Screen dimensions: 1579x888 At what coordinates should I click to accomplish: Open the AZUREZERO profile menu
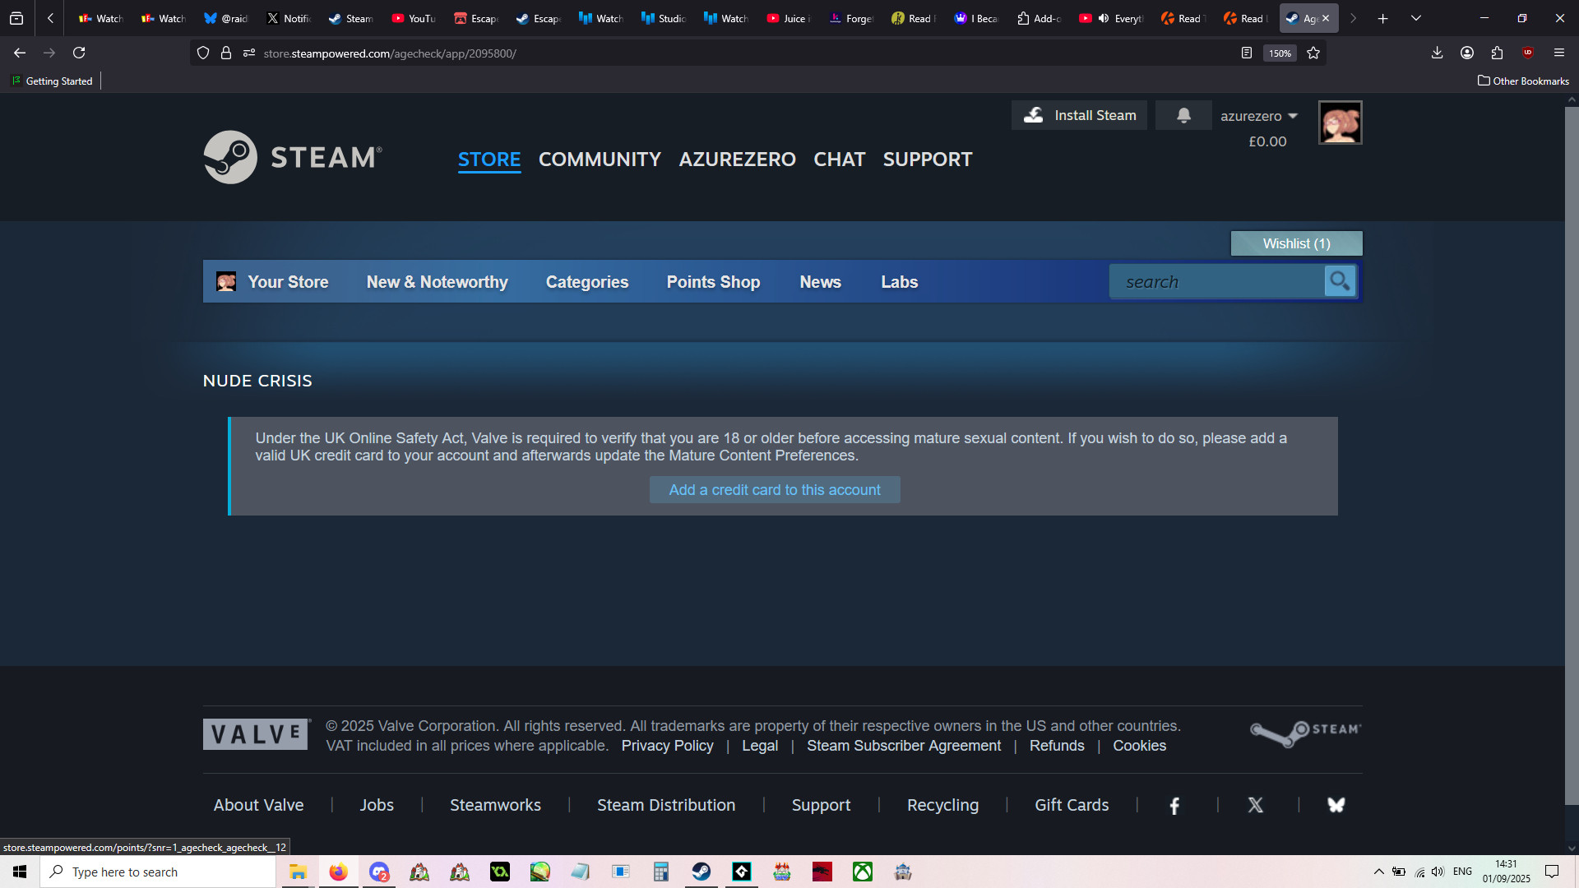point(737,160)
